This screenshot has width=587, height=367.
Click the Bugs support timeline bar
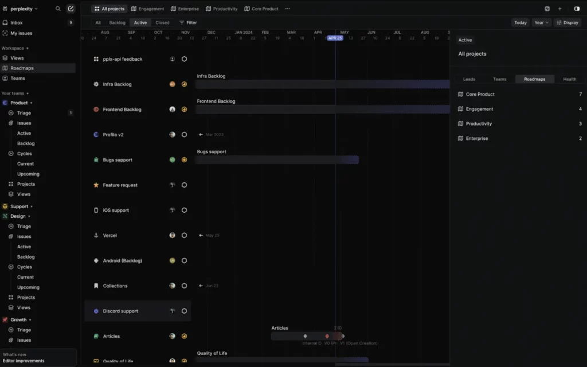277,160
